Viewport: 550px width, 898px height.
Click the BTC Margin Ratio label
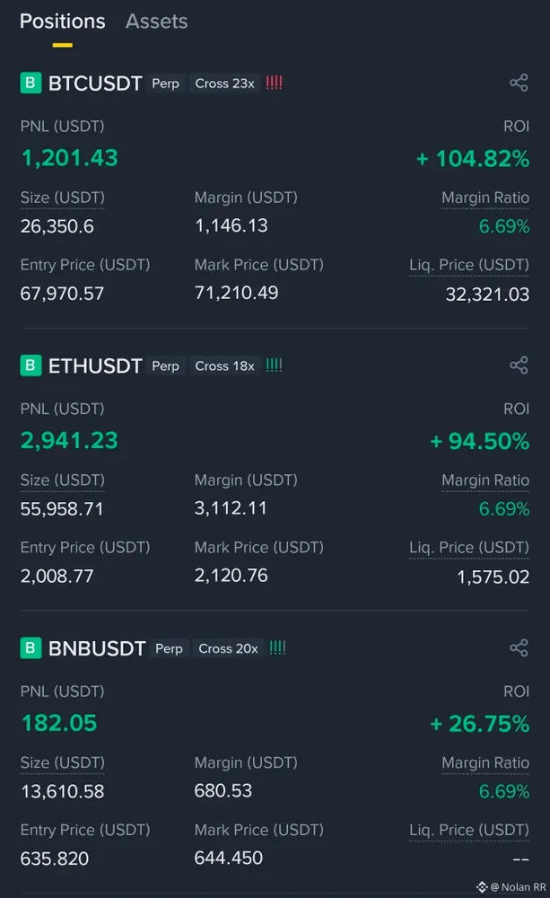pyautogui.click(x=485, y=198)
